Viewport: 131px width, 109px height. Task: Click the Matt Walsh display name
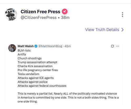point(26,46)
